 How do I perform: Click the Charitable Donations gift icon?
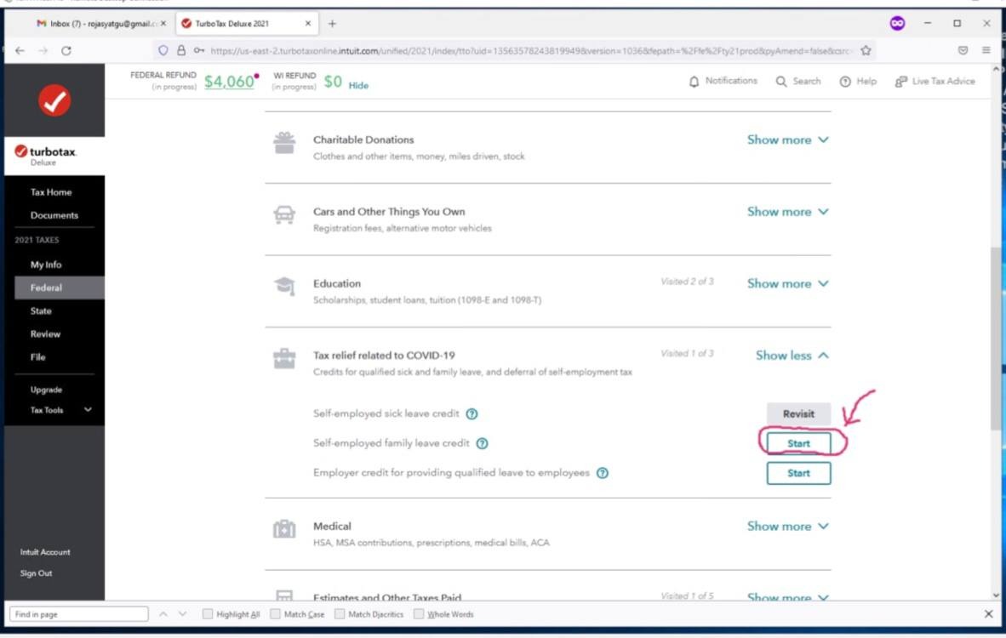[284, 143]
